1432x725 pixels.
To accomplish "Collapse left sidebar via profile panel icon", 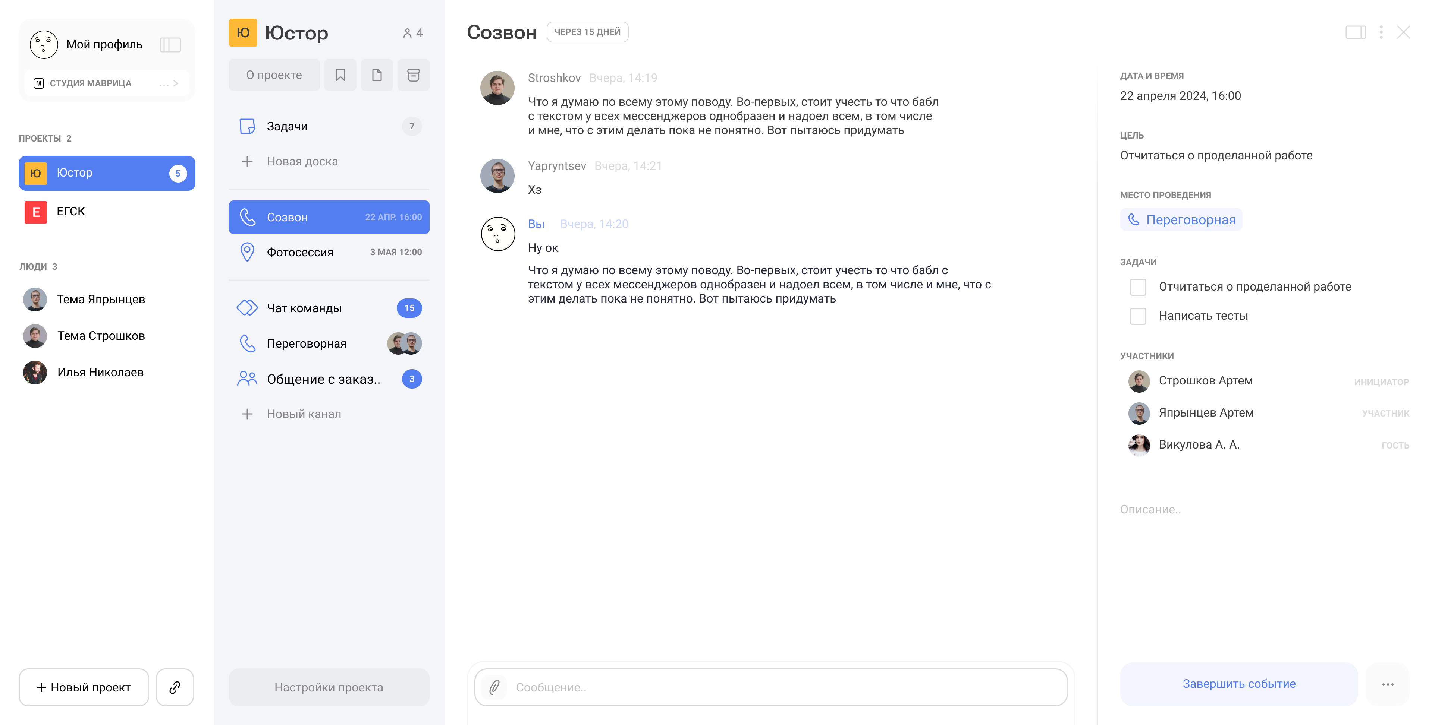I will coord(170,44).
